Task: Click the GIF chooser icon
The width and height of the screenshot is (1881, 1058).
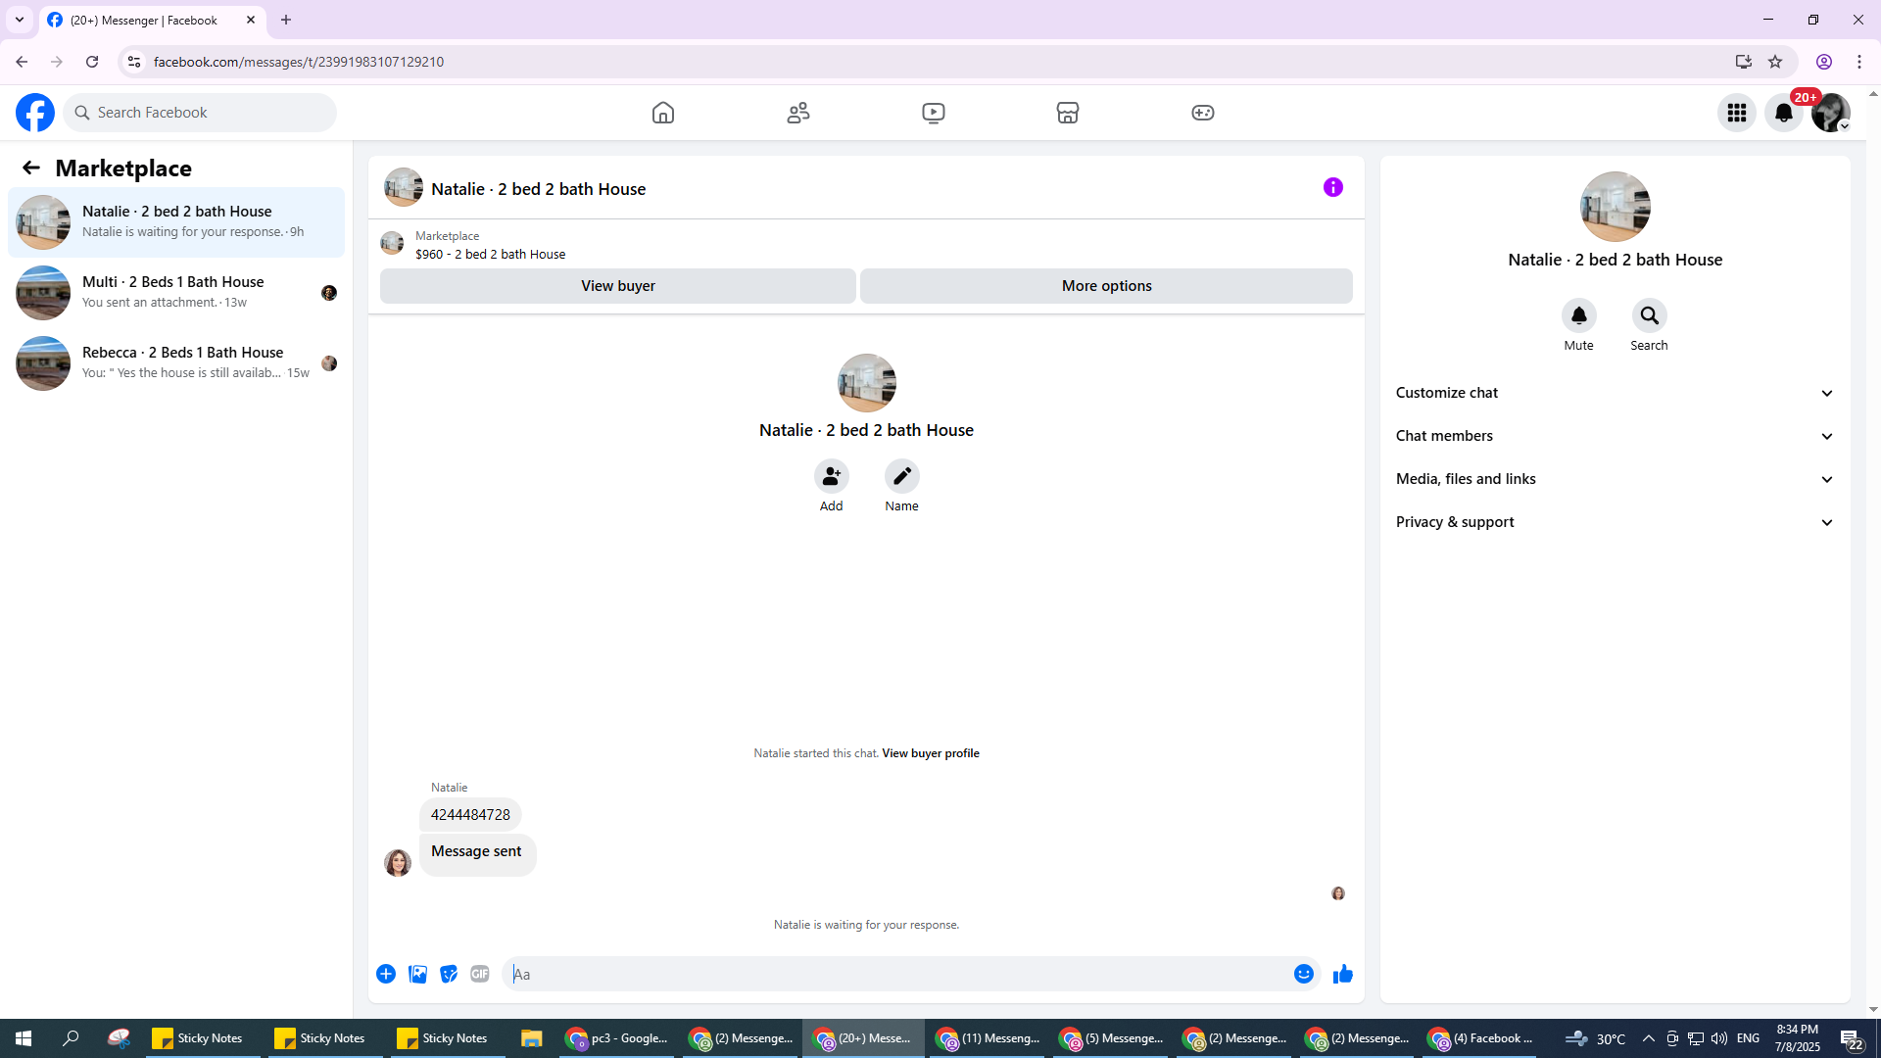Action: [479, 974]
